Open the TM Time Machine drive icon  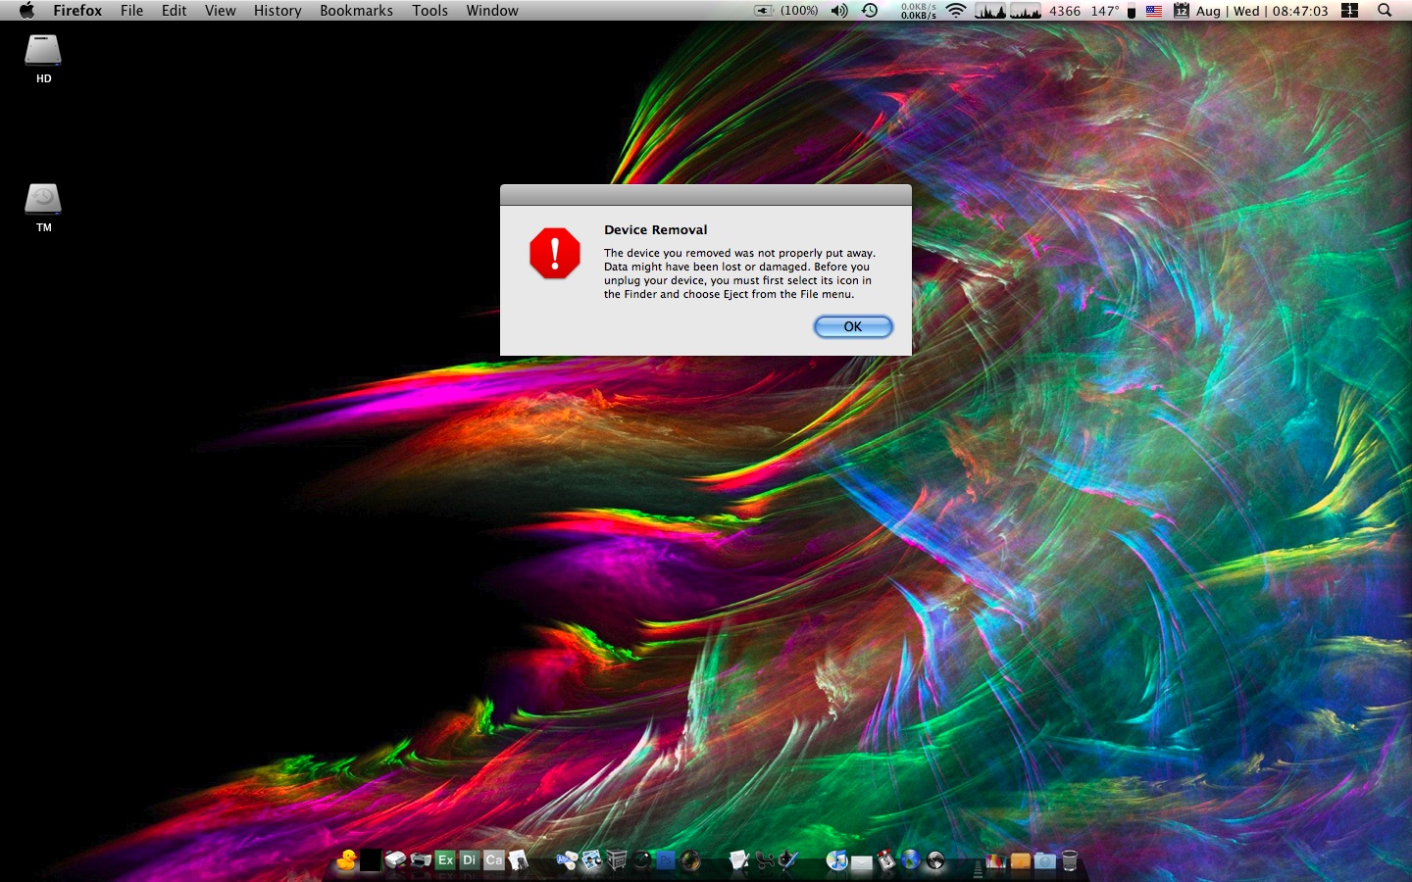43,200
